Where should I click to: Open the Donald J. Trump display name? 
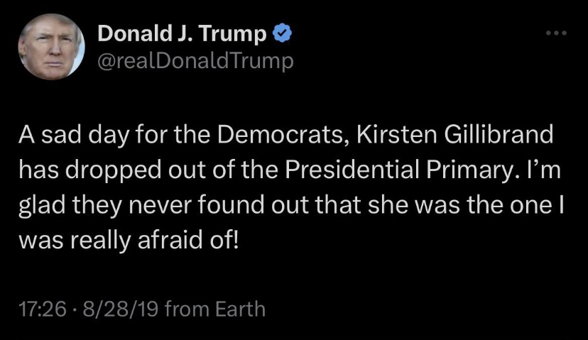[x=182, y=33]
